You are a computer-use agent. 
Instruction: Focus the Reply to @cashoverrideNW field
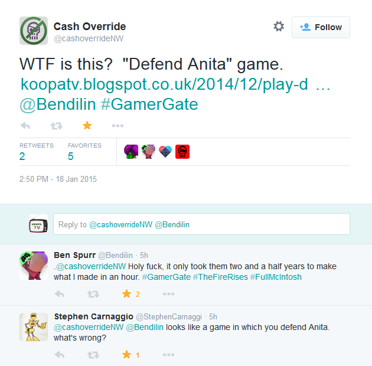[x=201, y=224]
